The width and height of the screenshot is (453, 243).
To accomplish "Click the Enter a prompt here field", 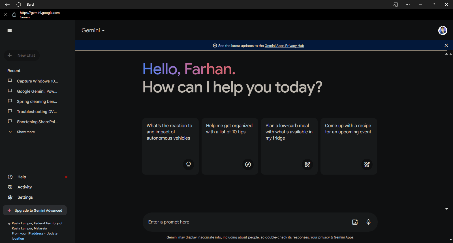I will [243, 222].
